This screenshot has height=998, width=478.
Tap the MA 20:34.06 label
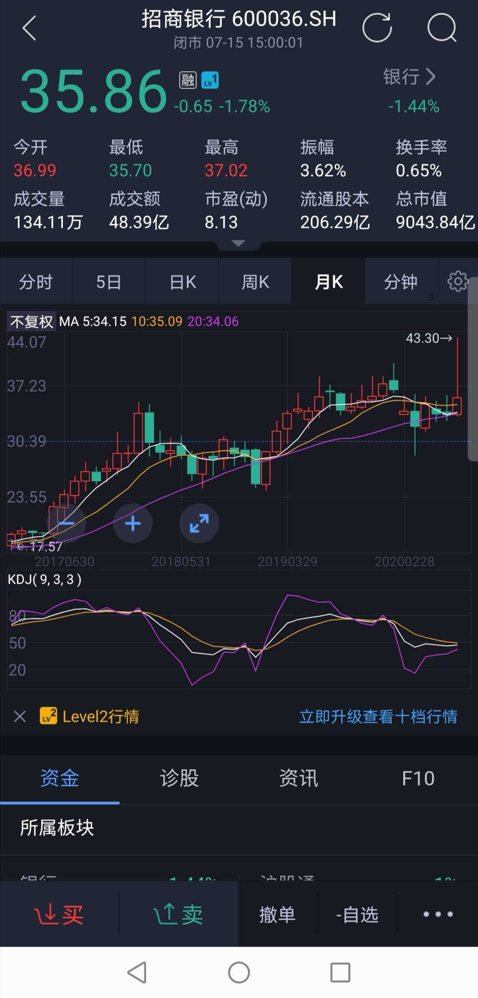click(213, 321)
